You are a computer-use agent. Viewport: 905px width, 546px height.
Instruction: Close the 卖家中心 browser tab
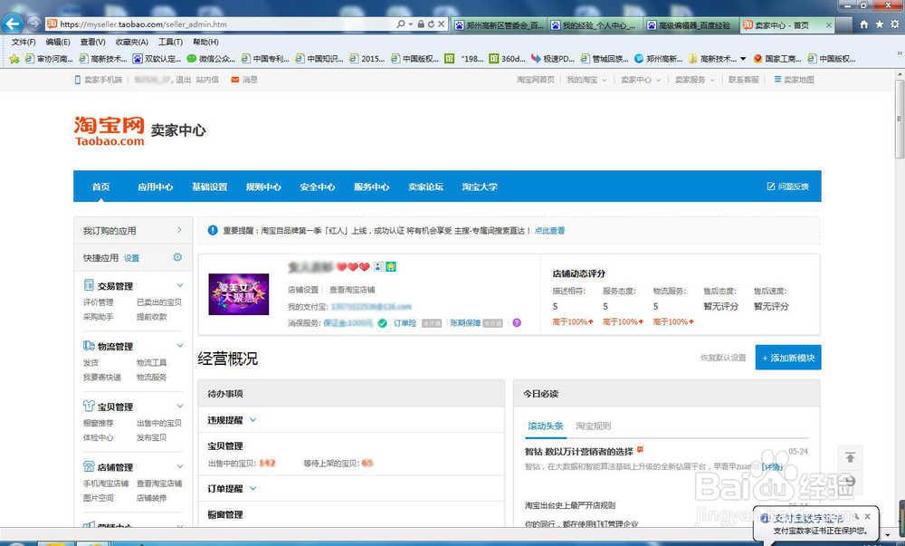829,24
